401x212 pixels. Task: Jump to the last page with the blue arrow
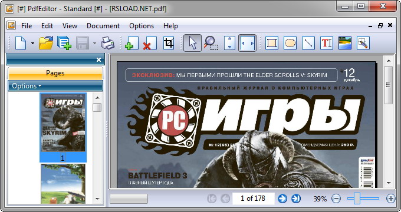(296, 198)
